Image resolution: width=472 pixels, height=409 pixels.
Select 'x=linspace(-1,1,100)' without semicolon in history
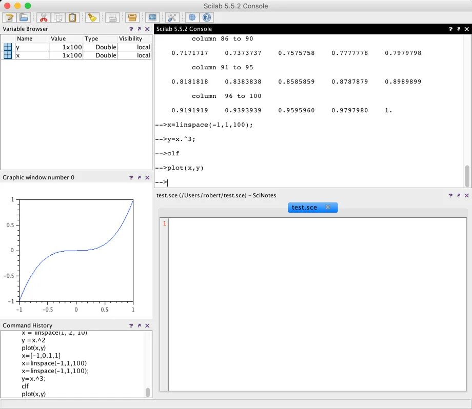pyautogui.click(x=54, y=363)
